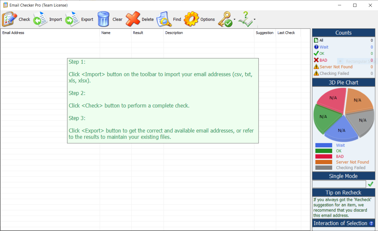The image size is (378, 231).
Task: Filter by the BAD count label
Action: tap(323, 60)
